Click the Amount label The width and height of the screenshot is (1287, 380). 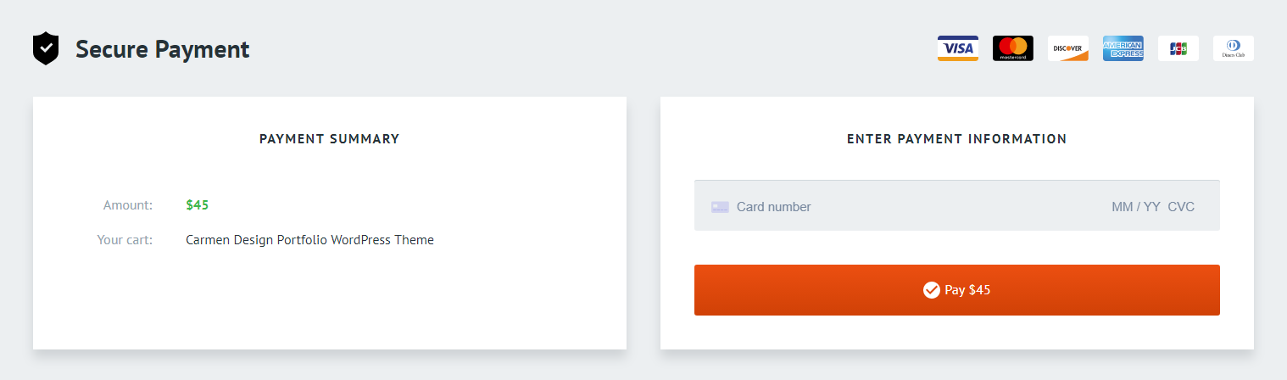(127, 205)
